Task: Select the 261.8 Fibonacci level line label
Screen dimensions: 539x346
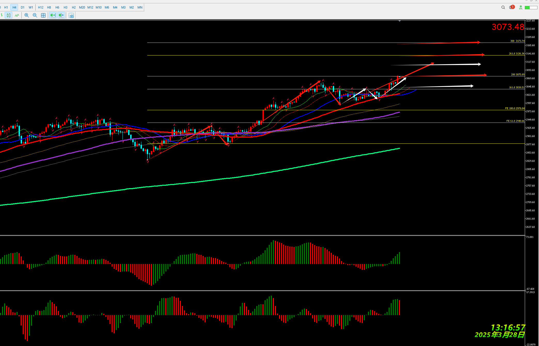Action: pos(517,54)
